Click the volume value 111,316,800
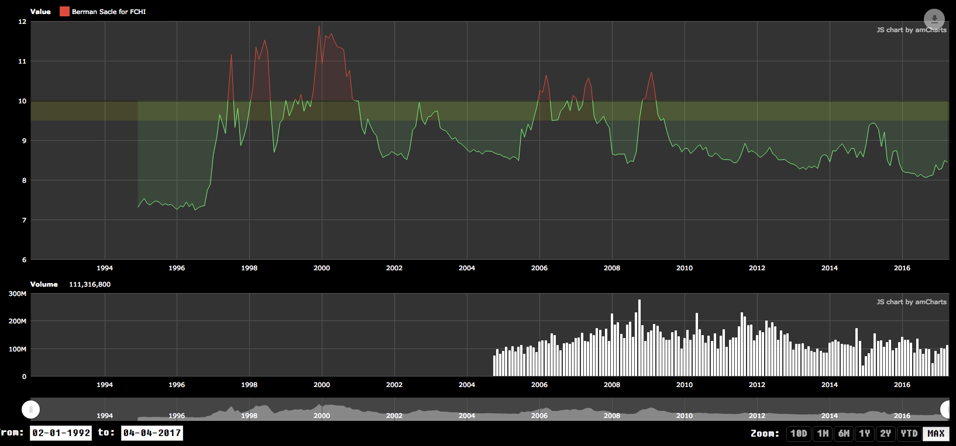The height and width of the screenshot is (446, 956). coord(90,284)
